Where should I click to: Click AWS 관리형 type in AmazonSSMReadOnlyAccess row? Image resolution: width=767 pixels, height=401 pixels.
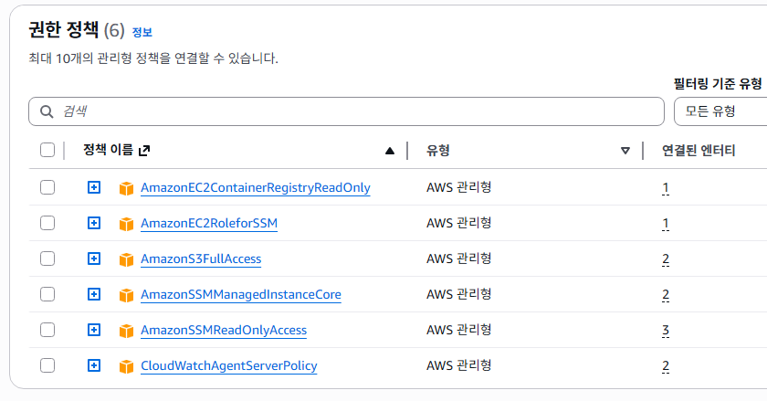point(458,330)
